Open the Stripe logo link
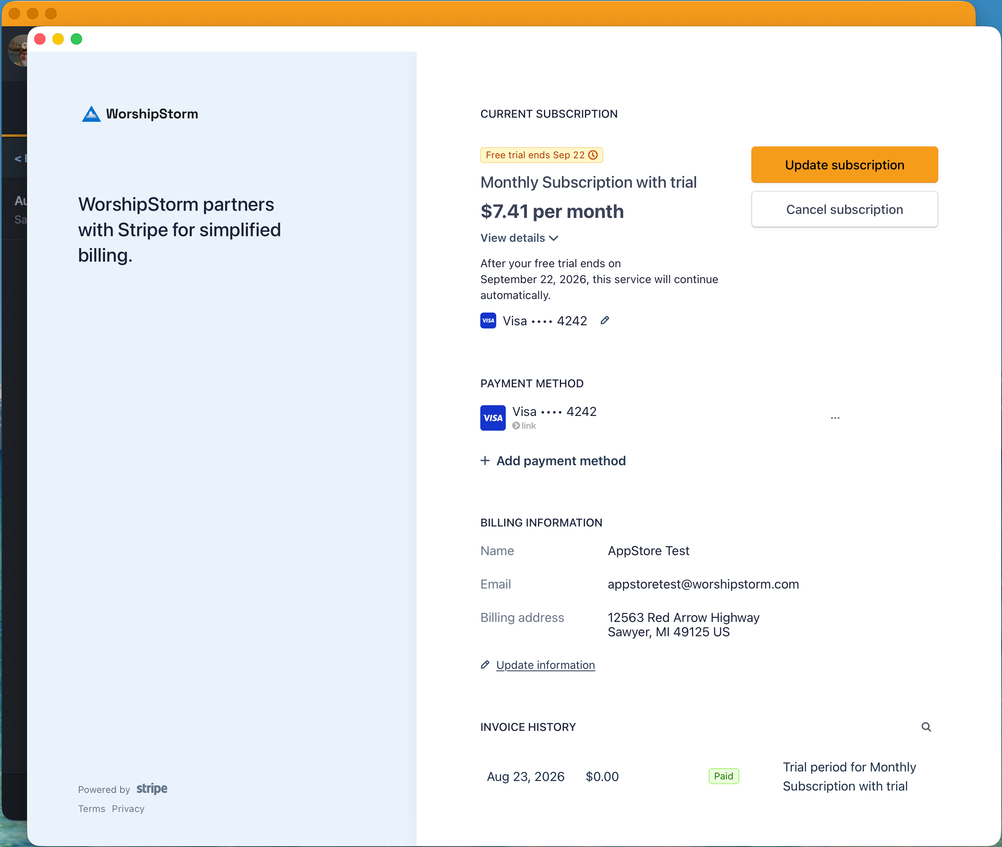1002x847 pixels. click(152, 789)
